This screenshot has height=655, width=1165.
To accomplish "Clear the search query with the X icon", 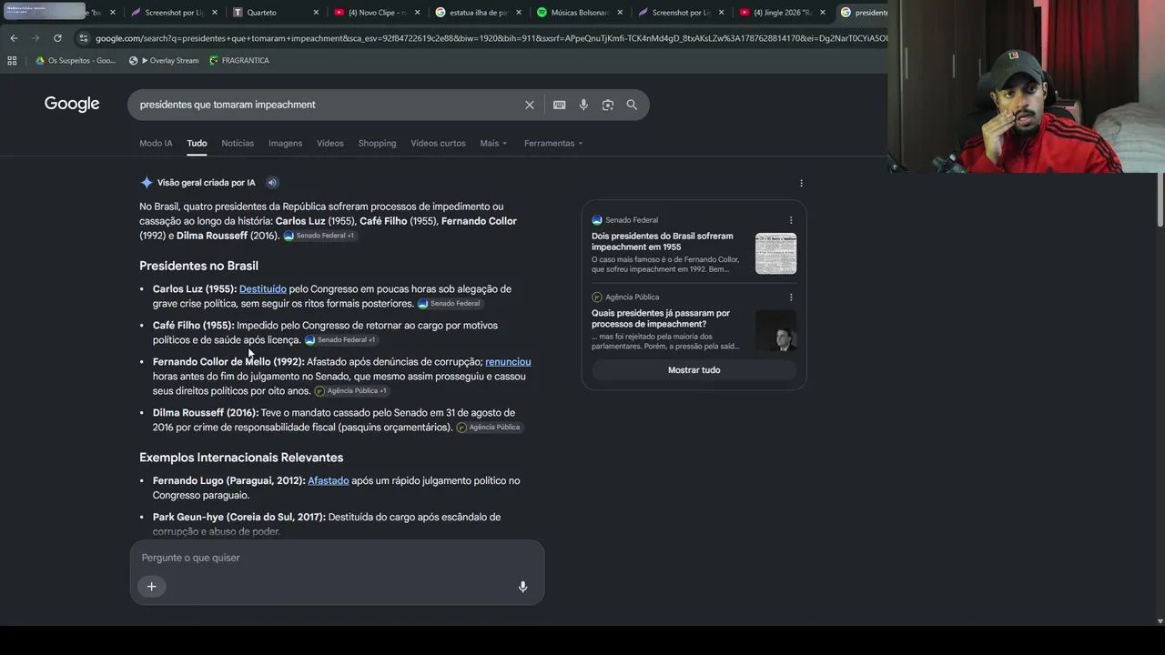I will click(x=530, y=105).
